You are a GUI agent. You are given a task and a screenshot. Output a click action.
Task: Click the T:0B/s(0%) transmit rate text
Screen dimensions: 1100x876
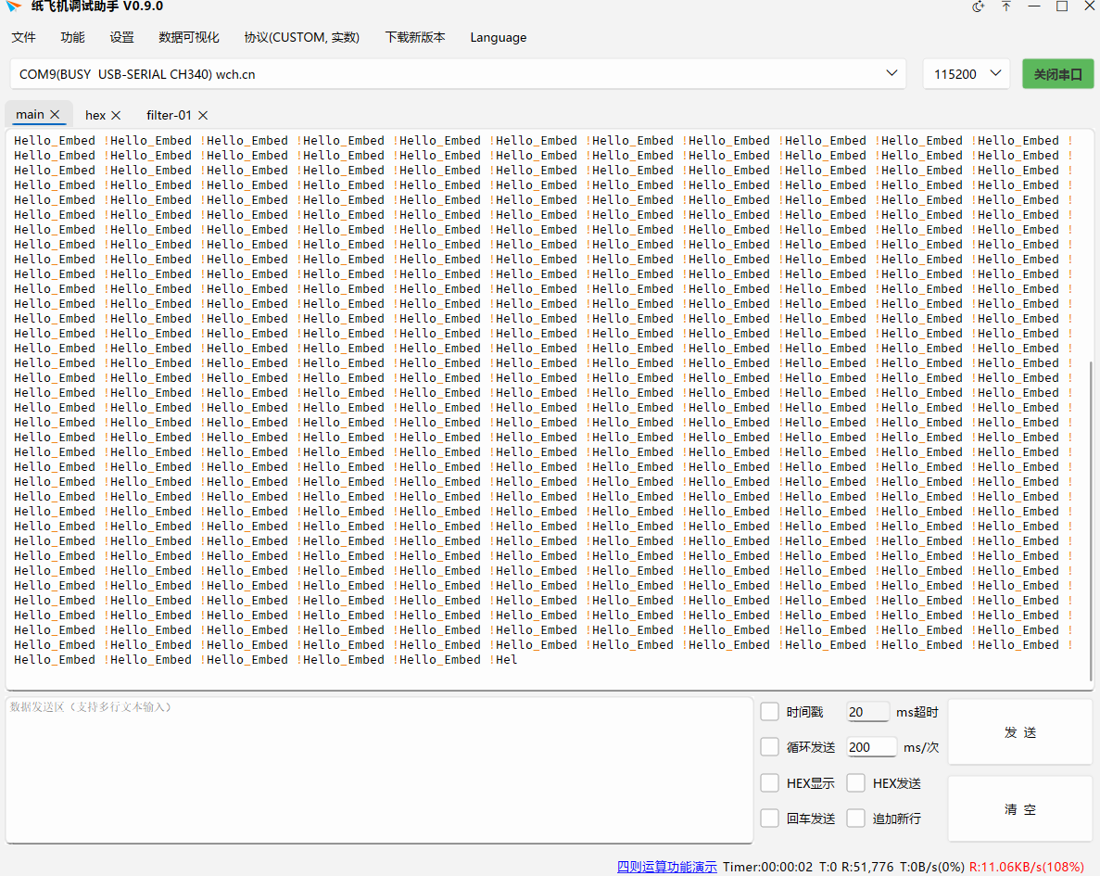(x=931, y=866)
